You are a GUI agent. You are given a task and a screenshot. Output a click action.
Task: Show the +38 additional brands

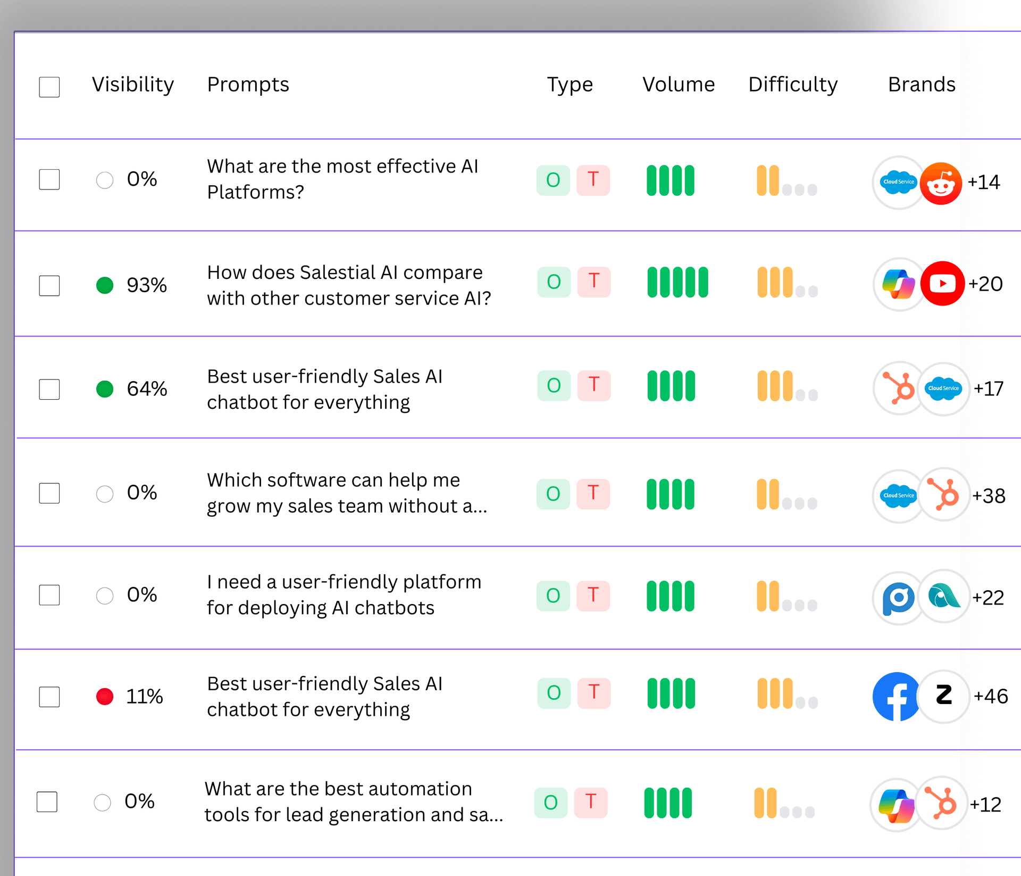pyautogui.click(x=989, y=496)
